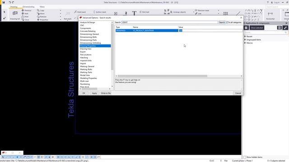Click the grid icon in ribbon
Viewport: 289px width, 162px height.
(225, 13)
